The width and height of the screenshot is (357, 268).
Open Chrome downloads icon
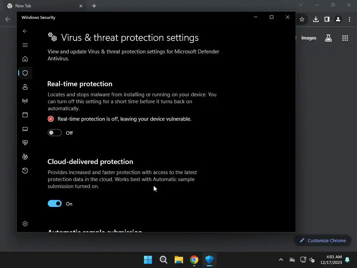(x=316, y=20)
